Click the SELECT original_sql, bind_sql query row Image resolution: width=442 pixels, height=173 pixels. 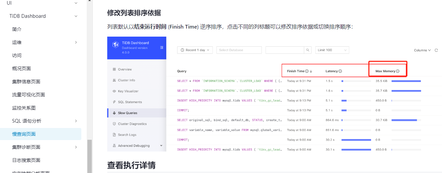pos(230,120)
